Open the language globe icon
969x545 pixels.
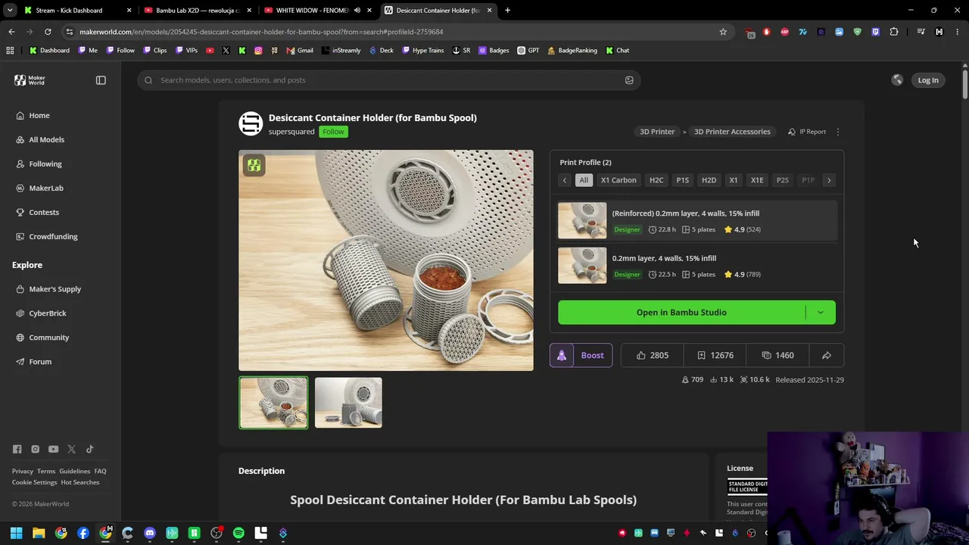coord(897,80)
